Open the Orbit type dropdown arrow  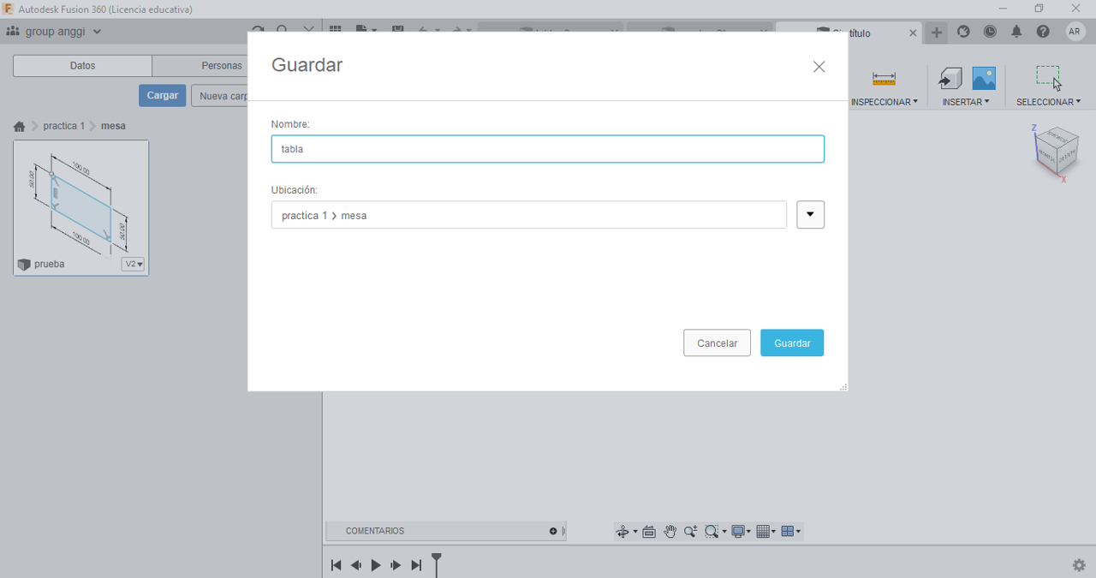[634, 532]
